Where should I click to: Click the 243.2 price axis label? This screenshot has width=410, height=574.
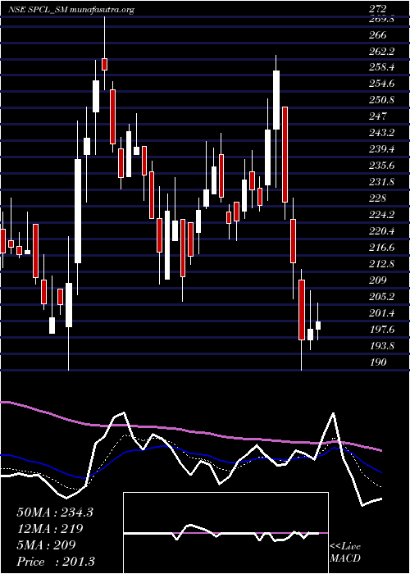click(382, 133)
